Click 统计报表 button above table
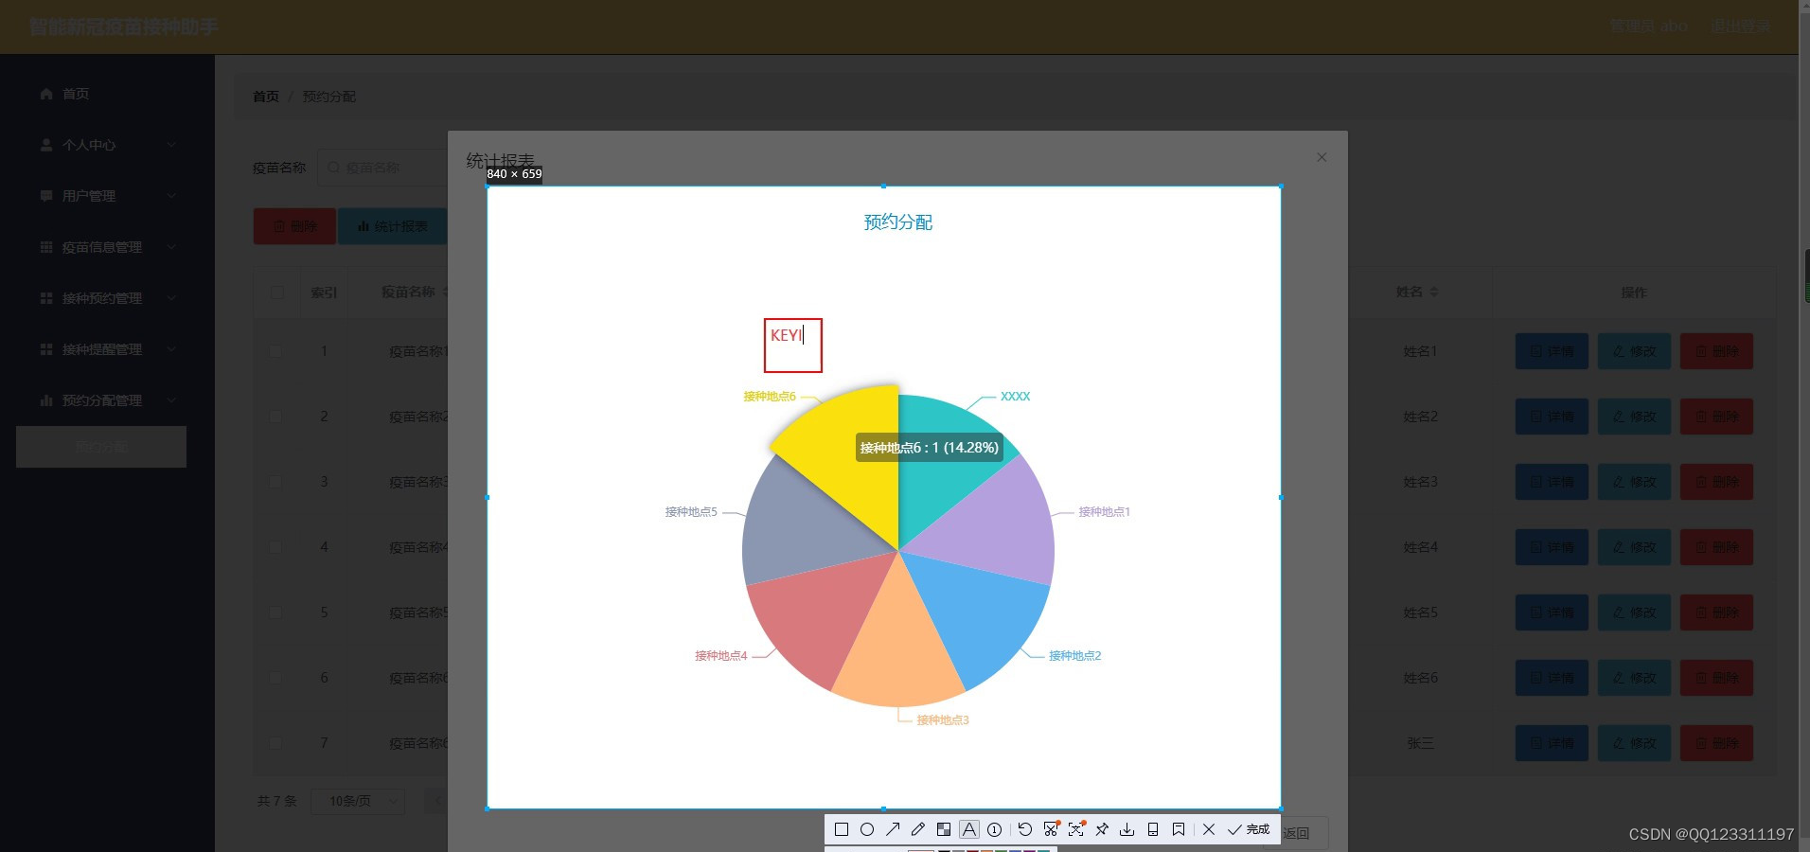1810x852 pixels. tap(392, 226)
